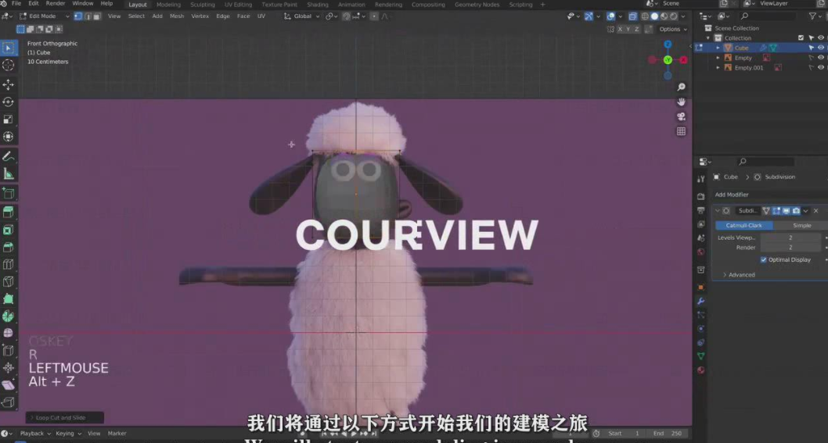Expand the Empty.001 outliner item

tap(718, 67)
